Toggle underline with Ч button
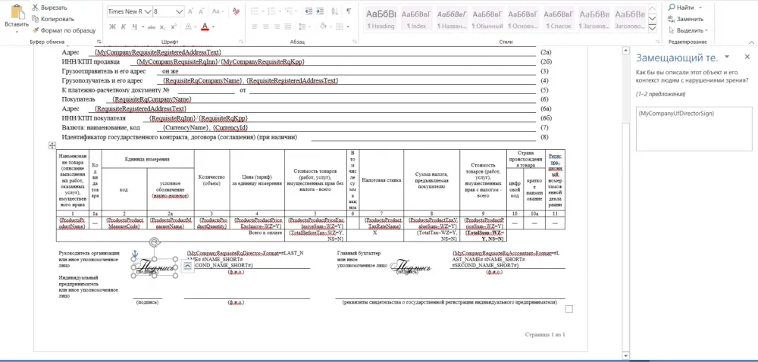The width and height of the screenshot is (758, 362). coord(135,27)
